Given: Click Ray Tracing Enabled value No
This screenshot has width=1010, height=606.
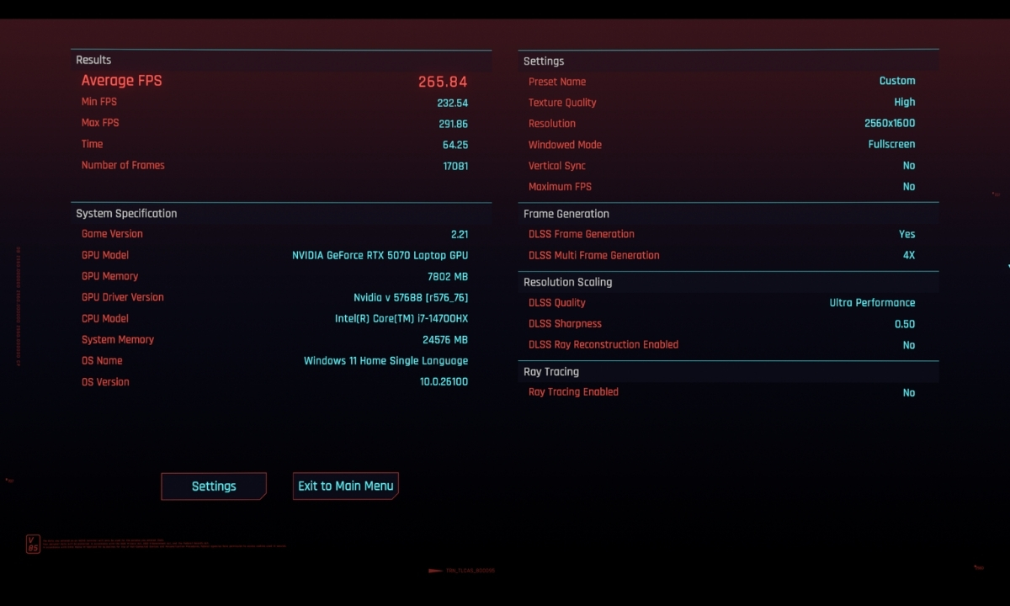Looking at the screenshot, I should point(909,393).
